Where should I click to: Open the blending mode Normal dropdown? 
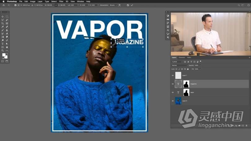pos(179,65)
